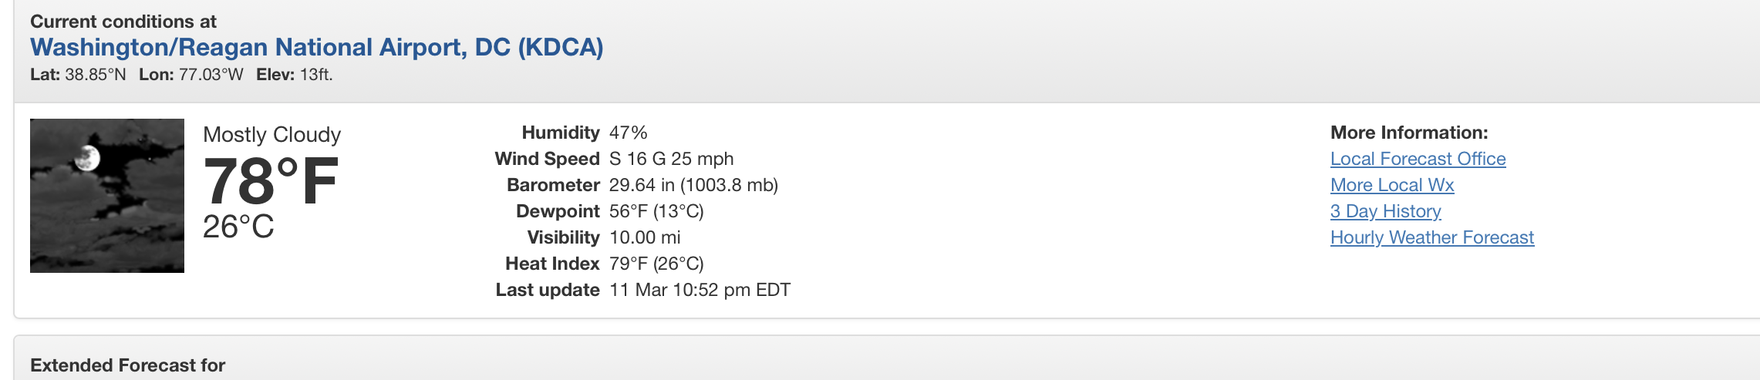The image size is (1760, 380).
Task: Click the S 16 G 25 mph wind value
Action: tap(671, 159)
